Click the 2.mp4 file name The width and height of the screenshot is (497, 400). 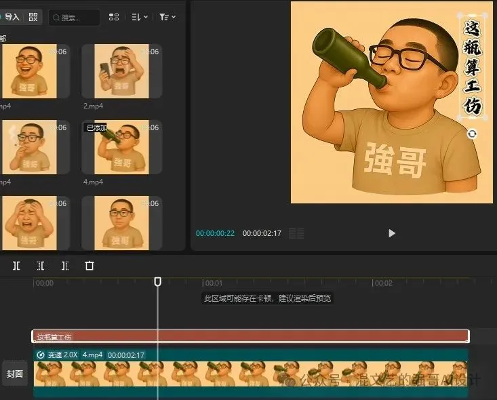(93, 106)
